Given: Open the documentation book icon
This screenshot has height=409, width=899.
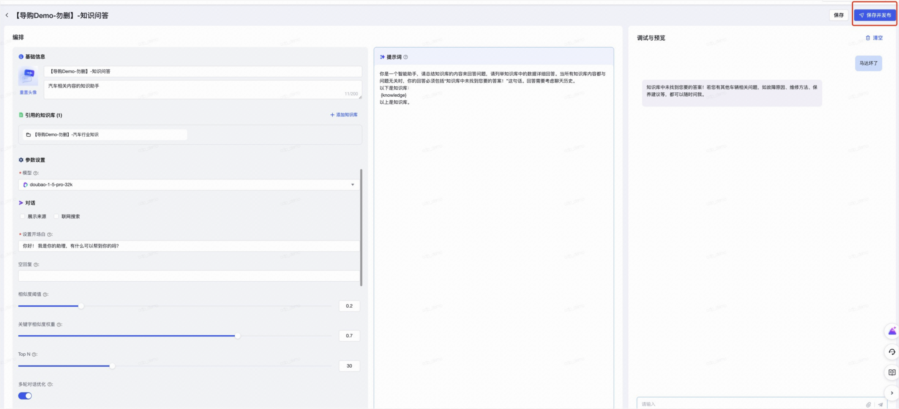Looking at the screenshot, I should (x=892, y=372).
